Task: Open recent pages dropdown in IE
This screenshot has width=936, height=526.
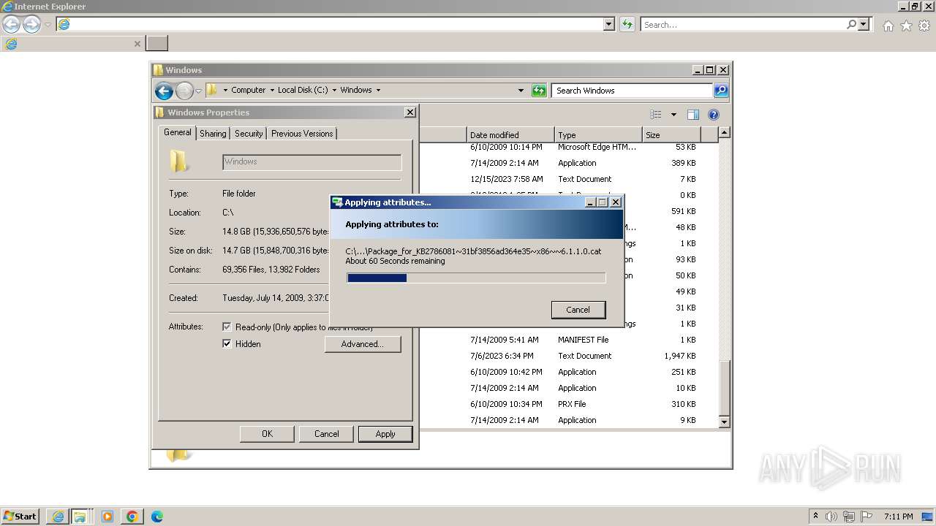Action: (x=48, y=25)
